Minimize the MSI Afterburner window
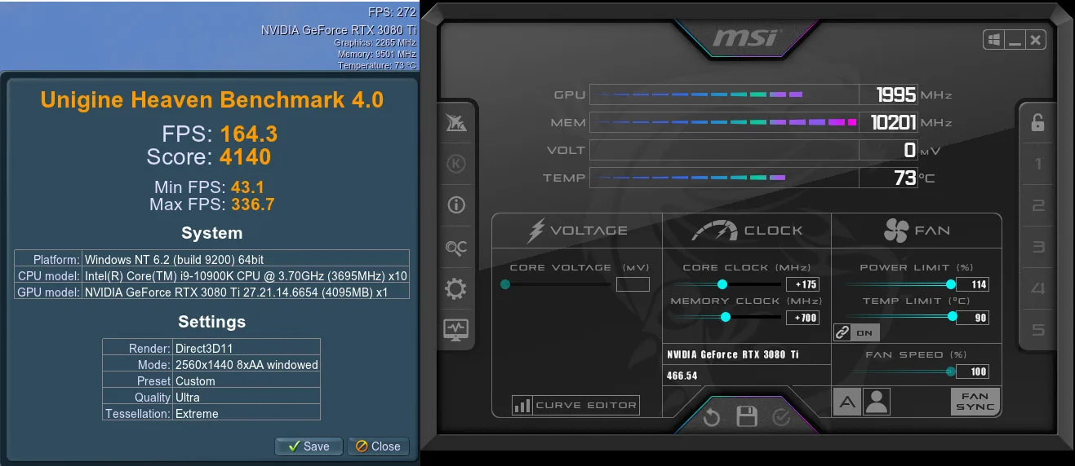1075x466 pixels. point(1015,39)
